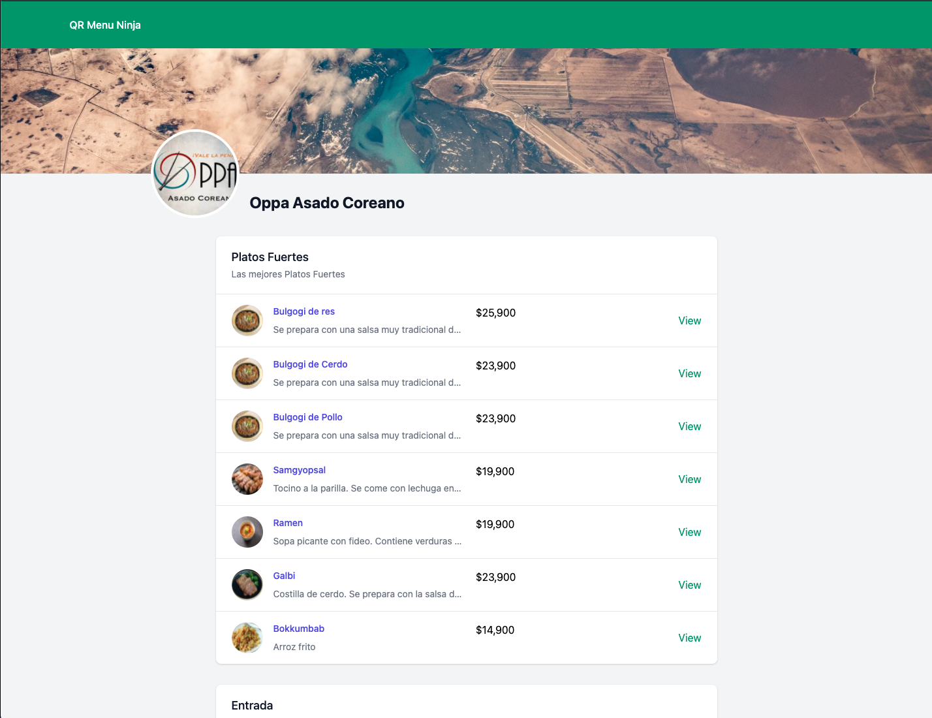View details for Bulgogi de res

click(689, 320)
